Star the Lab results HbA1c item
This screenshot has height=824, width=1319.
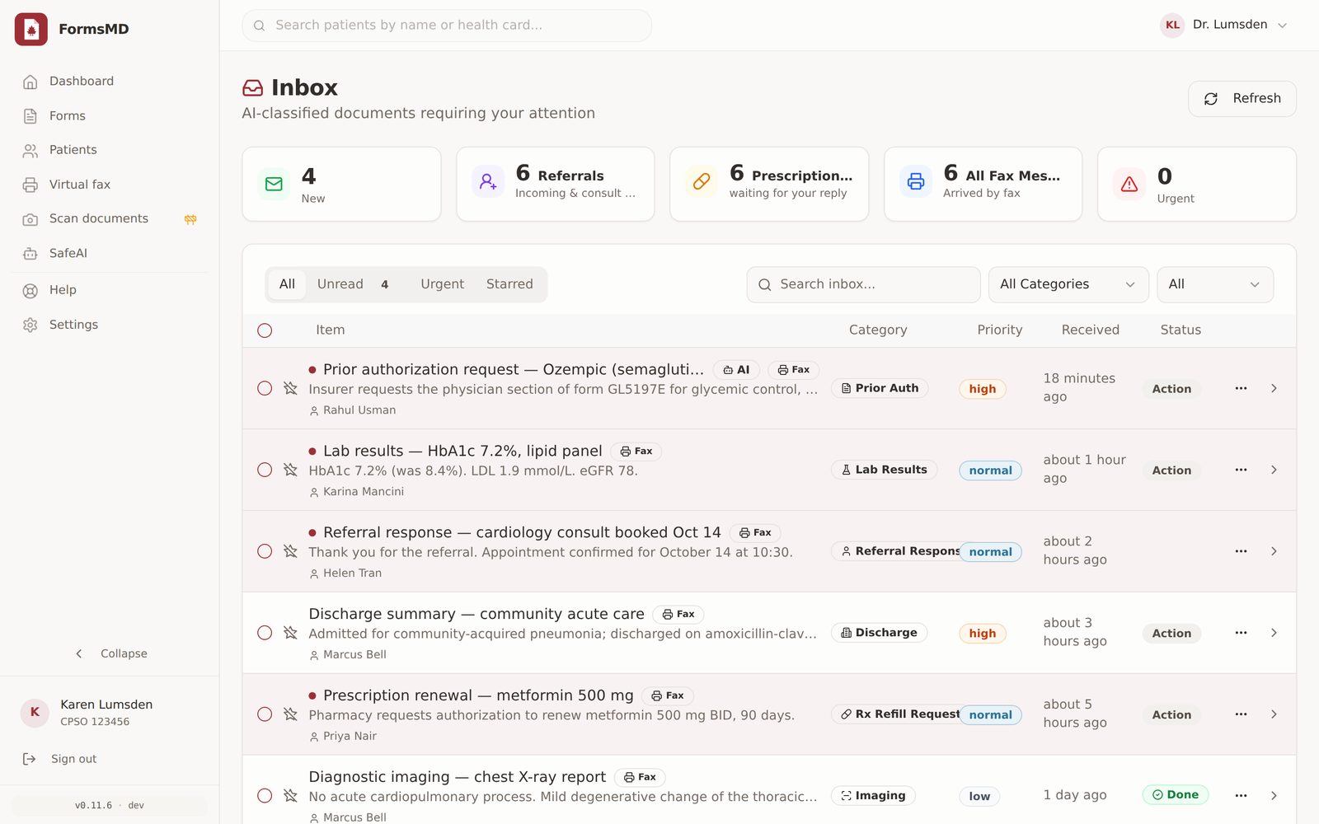(290, 470)
